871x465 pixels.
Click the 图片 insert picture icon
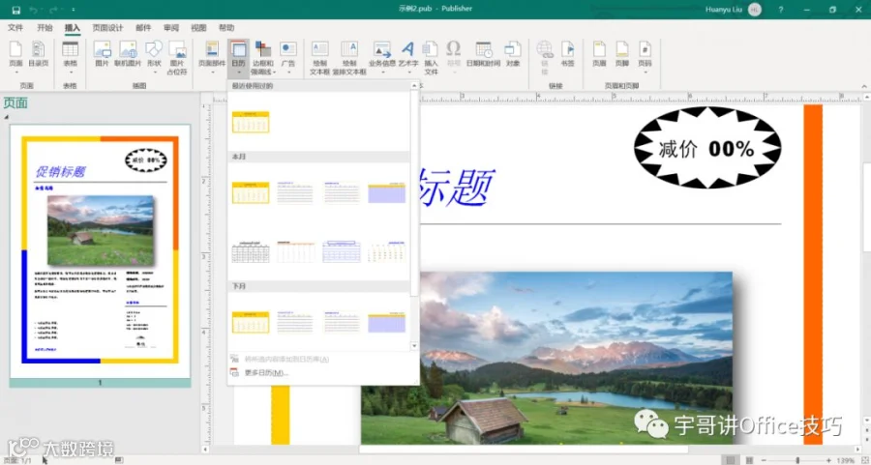pyautogui.click(x=103, y=54)
